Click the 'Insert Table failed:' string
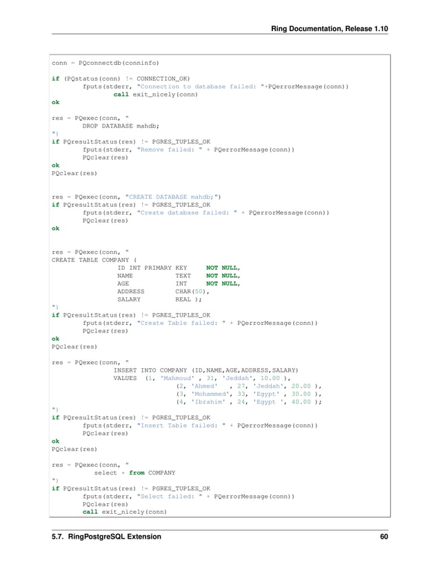The image size is (440, 569). [181, 426]
